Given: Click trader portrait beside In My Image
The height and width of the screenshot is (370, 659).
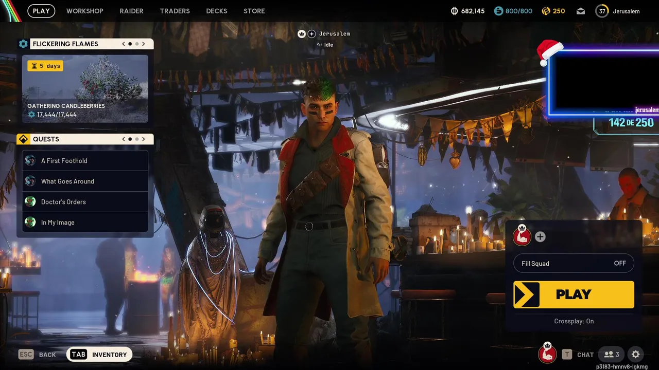Looking at the screenshot, I should (30, 222).
